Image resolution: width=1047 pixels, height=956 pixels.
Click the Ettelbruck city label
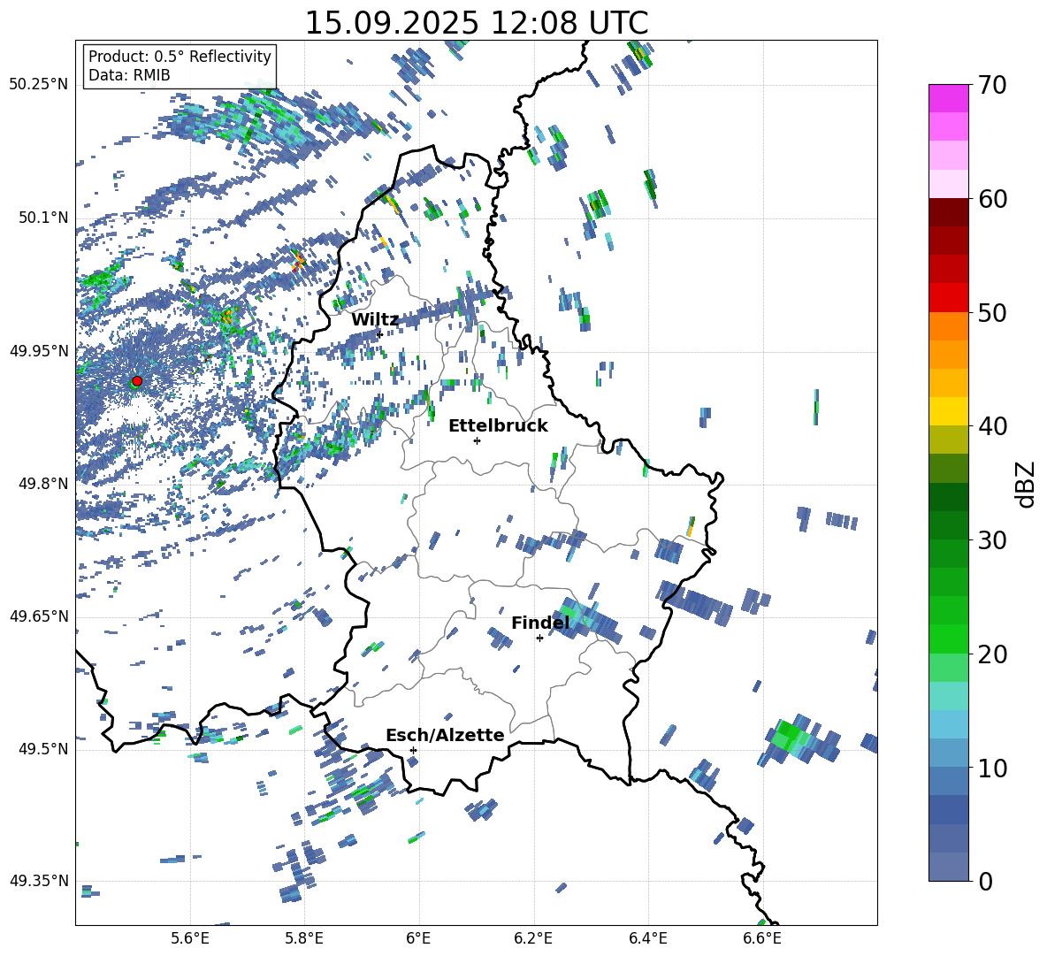pyautogui.click(x=498, y=426)
